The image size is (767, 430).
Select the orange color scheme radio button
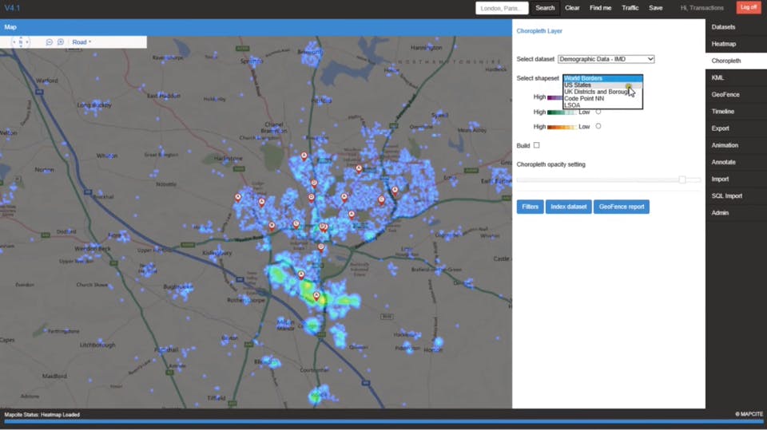tap(598, 126)
